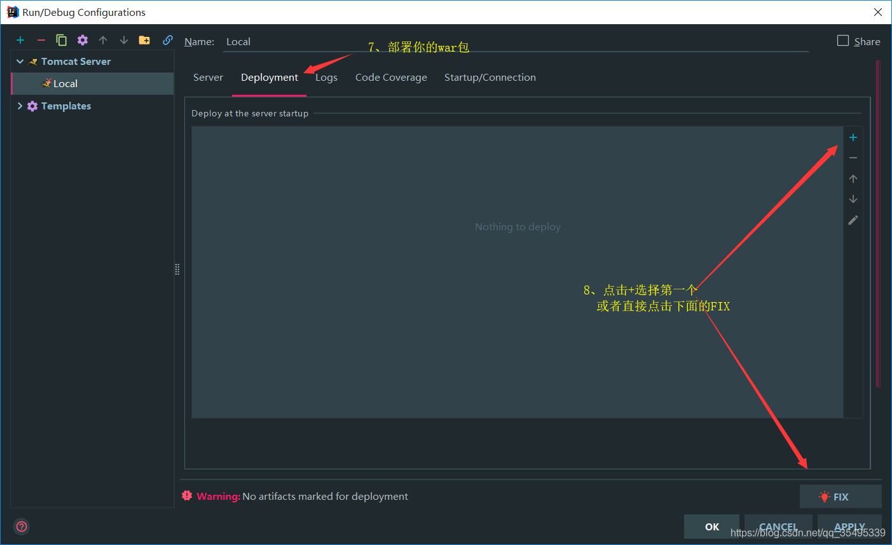Open the Startup/Connection tab

[x=490, y=78]
